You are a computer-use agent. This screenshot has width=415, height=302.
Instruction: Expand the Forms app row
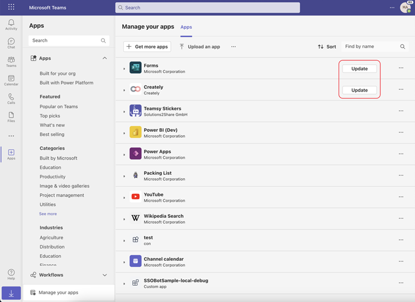[124, 69]
